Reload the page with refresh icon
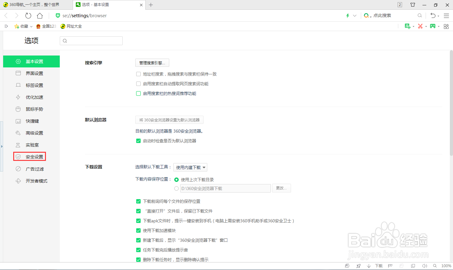The image size is (453, 270). [28, 16]
